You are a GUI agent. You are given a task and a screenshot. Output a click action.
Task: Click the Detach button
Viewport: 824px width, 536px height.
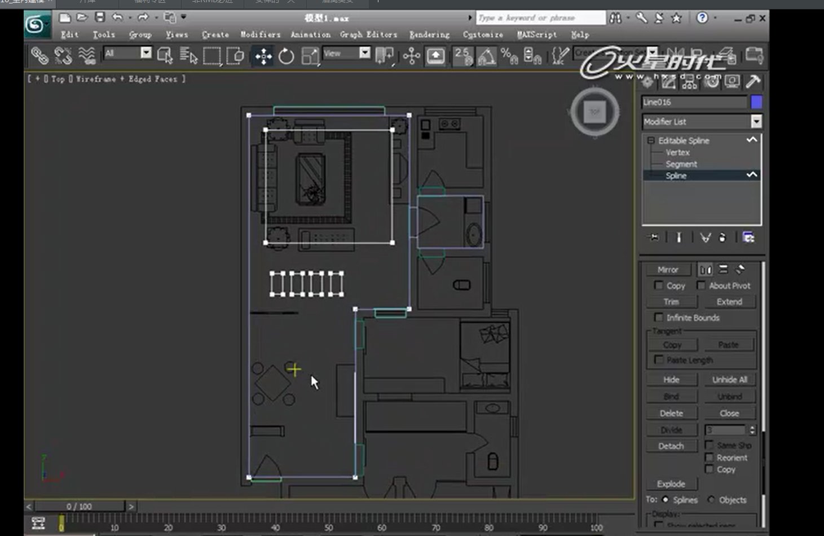coord(671,446)
